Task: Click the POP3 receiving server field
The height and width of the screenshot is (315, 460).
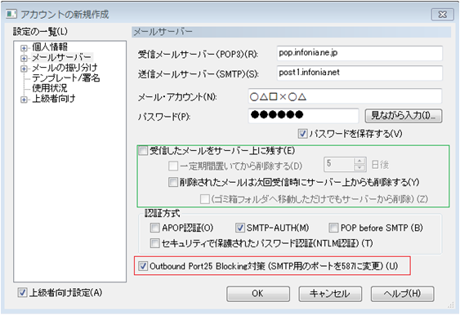Action: point(360,53)
